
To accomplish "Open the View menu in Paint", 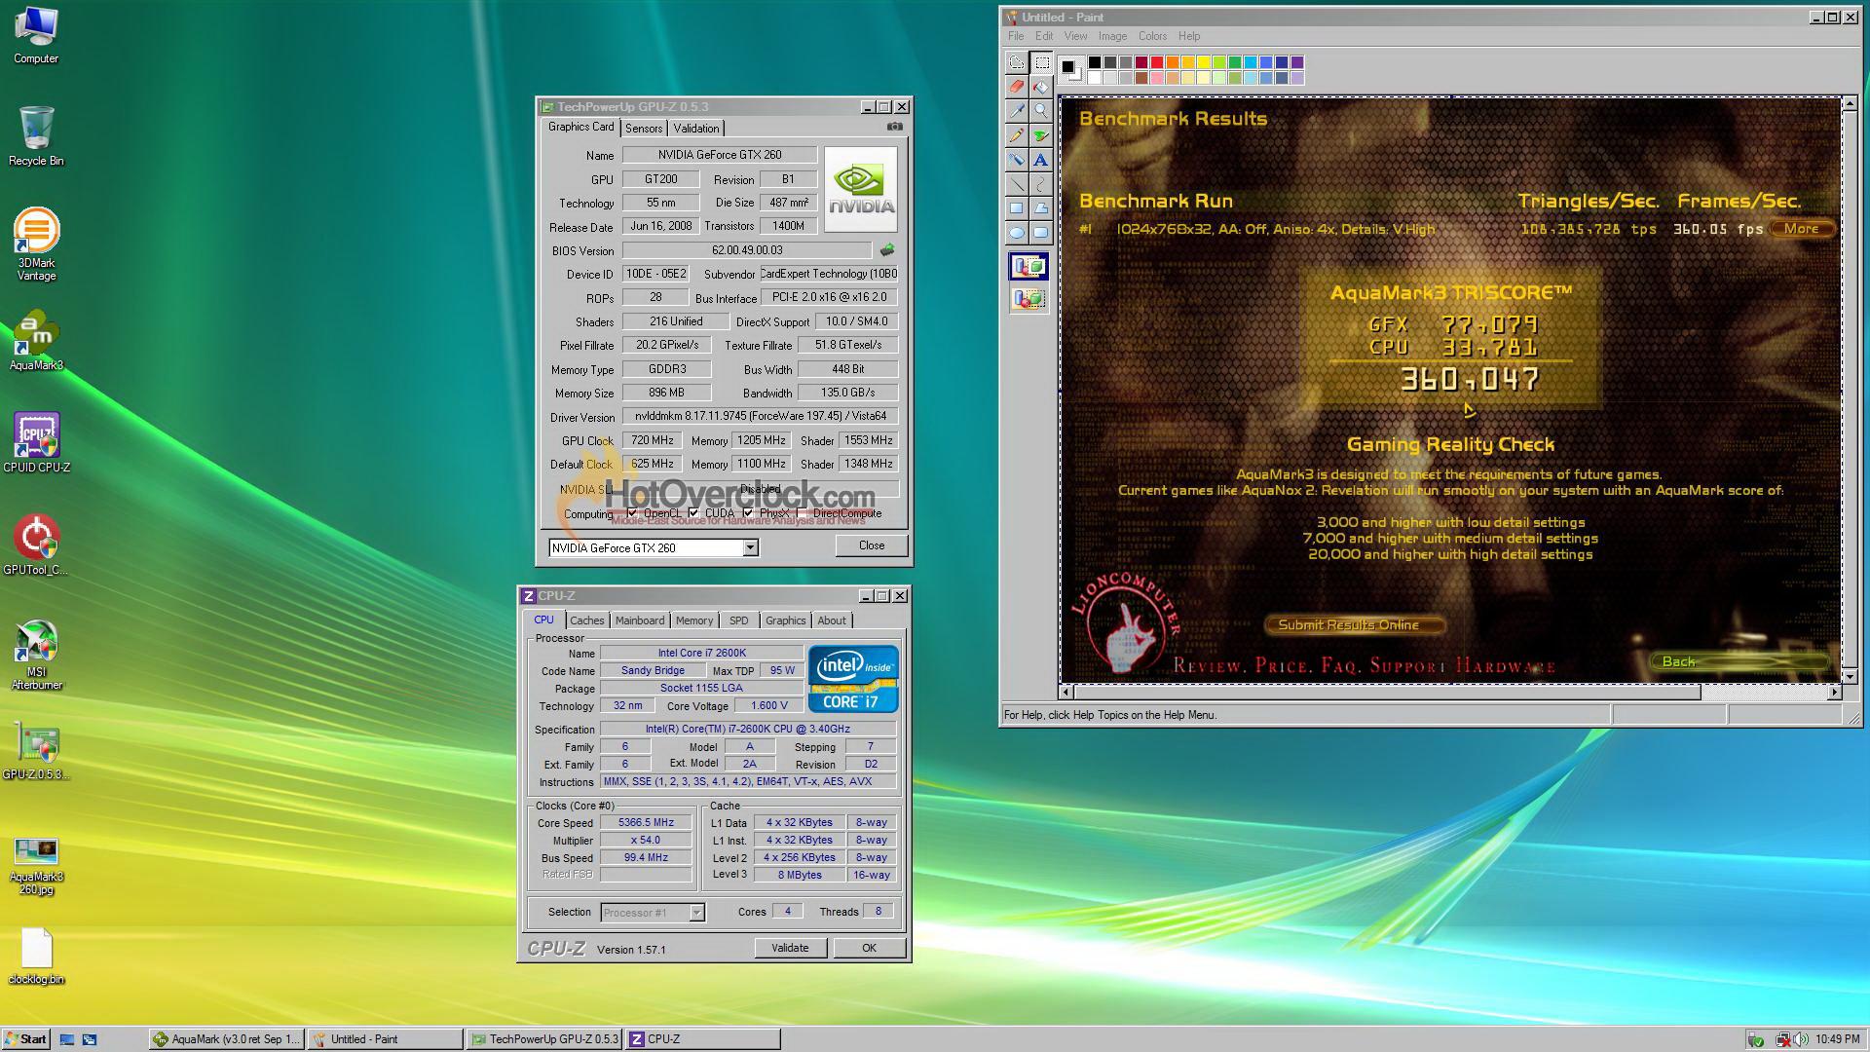I will click(1075, 36).
